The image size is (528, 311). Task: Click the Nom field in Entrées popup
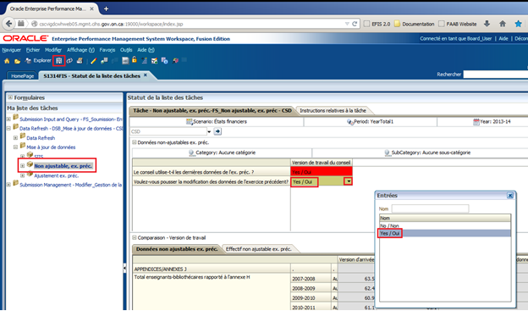[x=430, y=208]
